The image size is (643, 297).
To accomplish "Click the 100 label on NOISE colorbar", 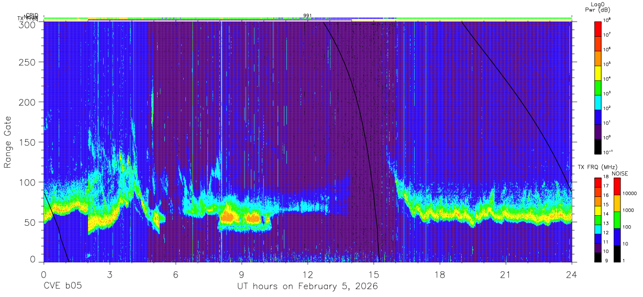I will click(x=627, y=227).
